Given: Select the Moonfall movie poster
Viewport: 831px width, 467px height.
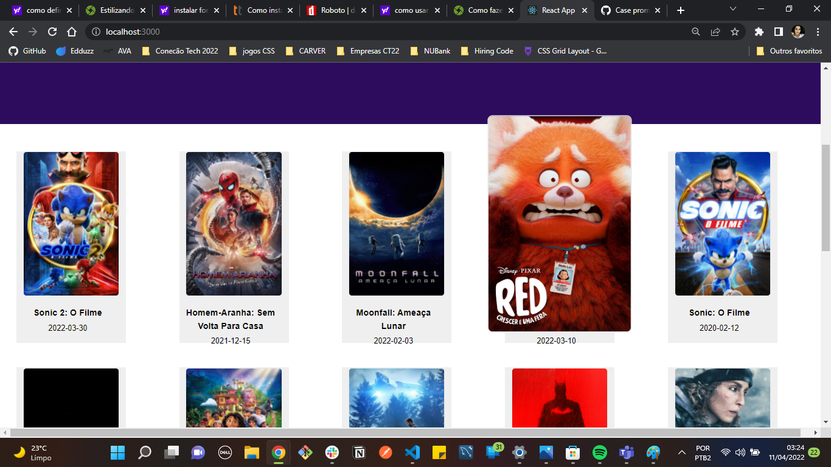Looking at the screenshot, I should click(397, 224).
